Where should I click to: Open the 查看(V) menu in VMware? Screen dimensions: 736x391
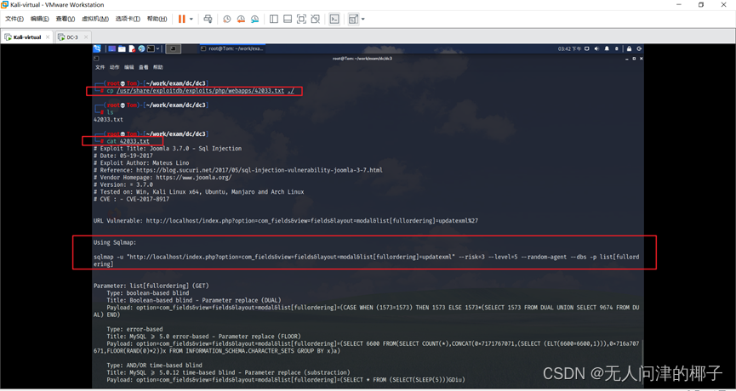coord(66,19)
